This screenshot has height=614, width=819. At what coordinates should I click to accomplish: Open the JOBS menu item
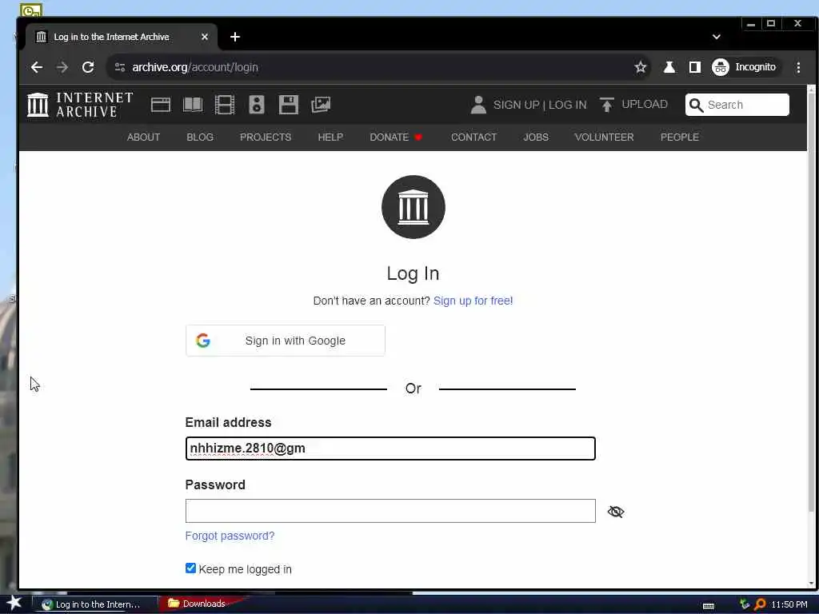536,137
